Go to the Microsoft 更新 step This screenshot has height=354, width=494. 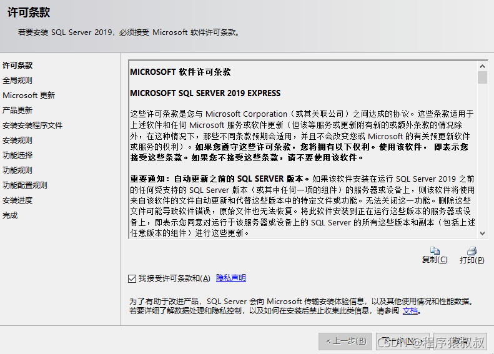[x=29, y=96]
